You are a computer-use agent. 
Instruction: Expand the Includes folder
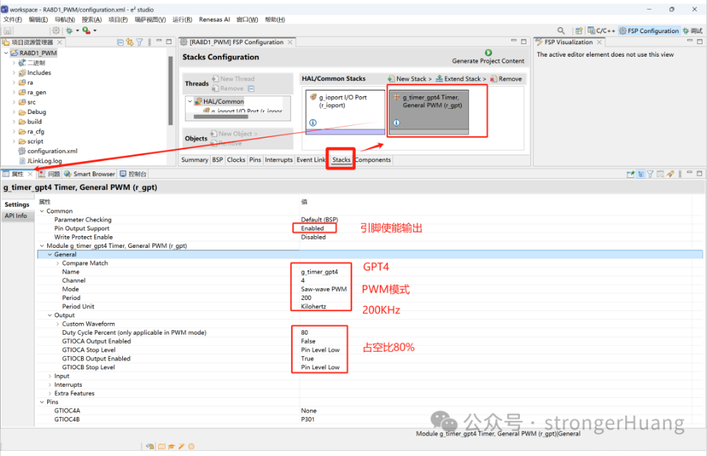click(x=14, y=73)
